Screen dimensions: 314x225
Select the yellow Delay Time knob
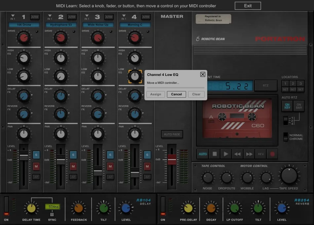[x=31, y=208]
